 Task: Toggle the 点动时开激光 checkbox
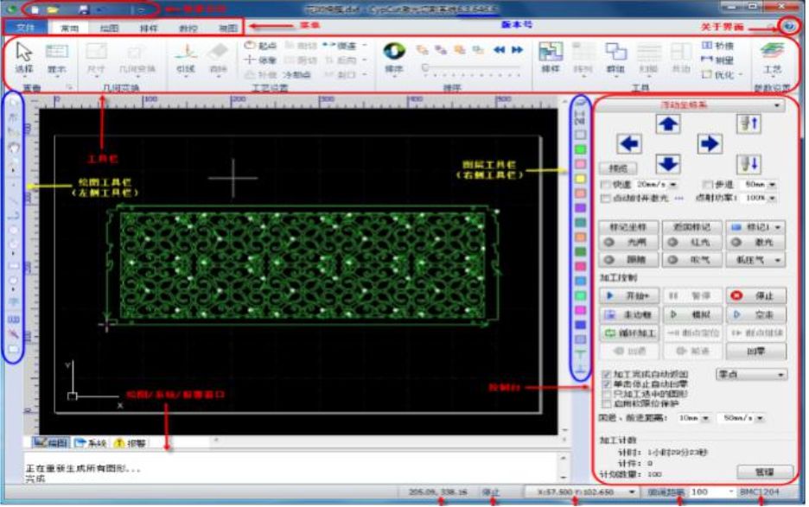click(606, 198)
